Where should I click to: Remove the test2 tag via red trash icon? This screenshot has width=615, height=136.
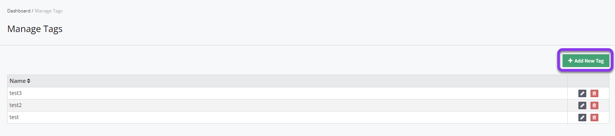(x=594, y=105)
